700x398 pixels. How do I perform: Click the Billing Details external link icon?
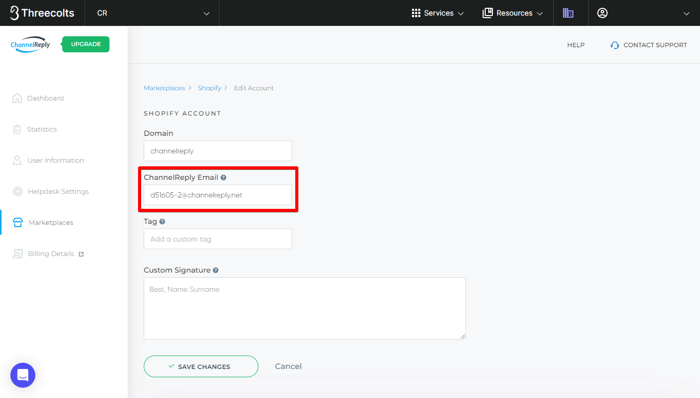click(x=81, y=254)
